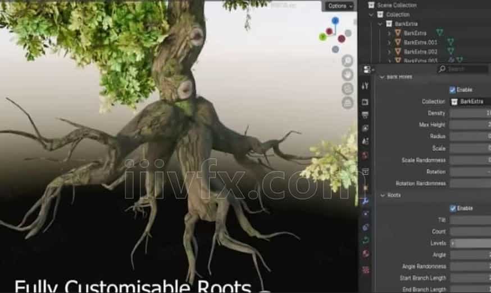Click the Start Branch Length value field

click(x=470, y=278)
